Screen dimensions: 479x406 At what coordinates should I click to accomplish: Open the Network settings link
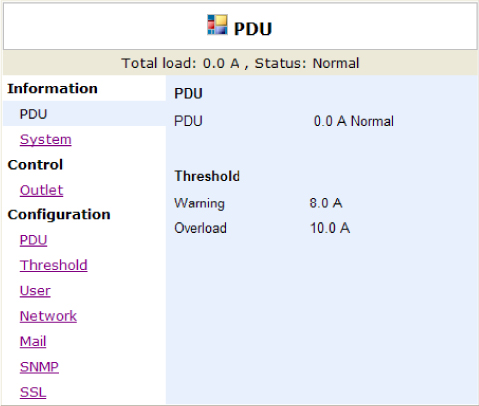point(48,316)
